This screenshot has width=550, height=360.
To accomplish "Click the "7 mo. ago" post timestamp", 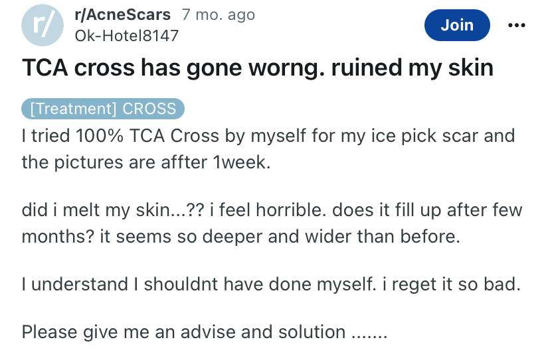I will click(219, 15).
